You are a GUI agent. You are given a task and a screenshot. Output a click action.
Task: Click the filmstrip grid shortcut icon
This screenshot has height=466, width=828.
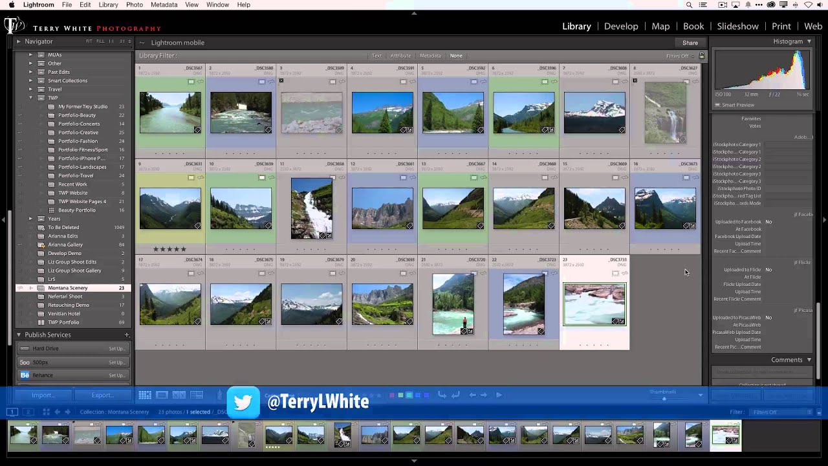coord(46,412)
